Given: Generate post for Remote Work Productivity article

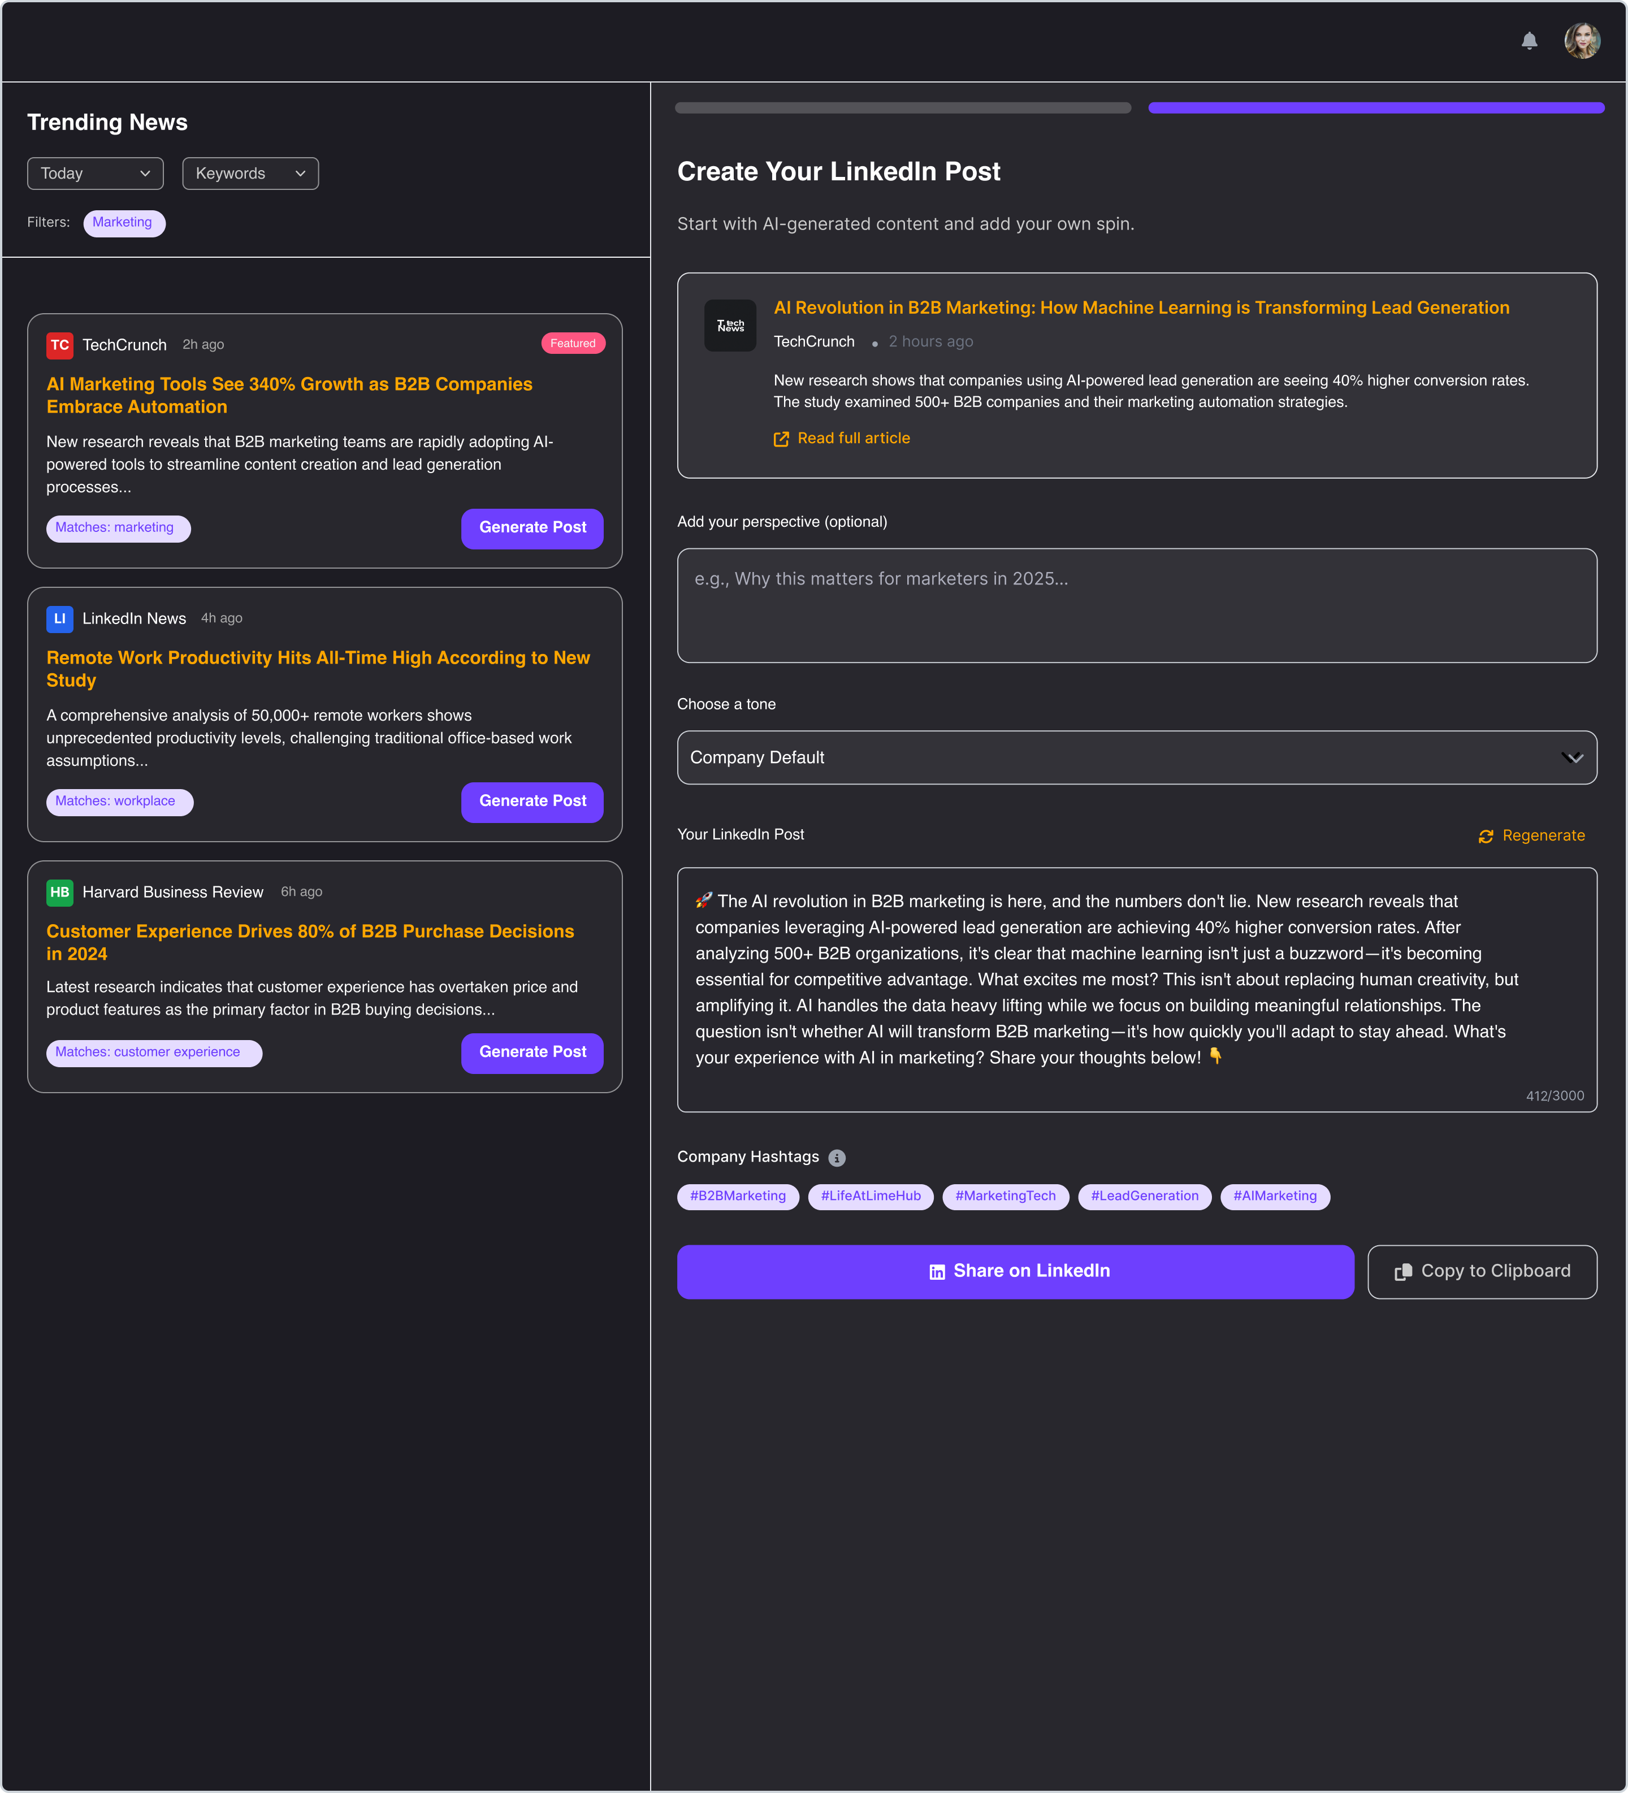Looking at the screenshot, I should pyautogui.click(x=532, y=802).
